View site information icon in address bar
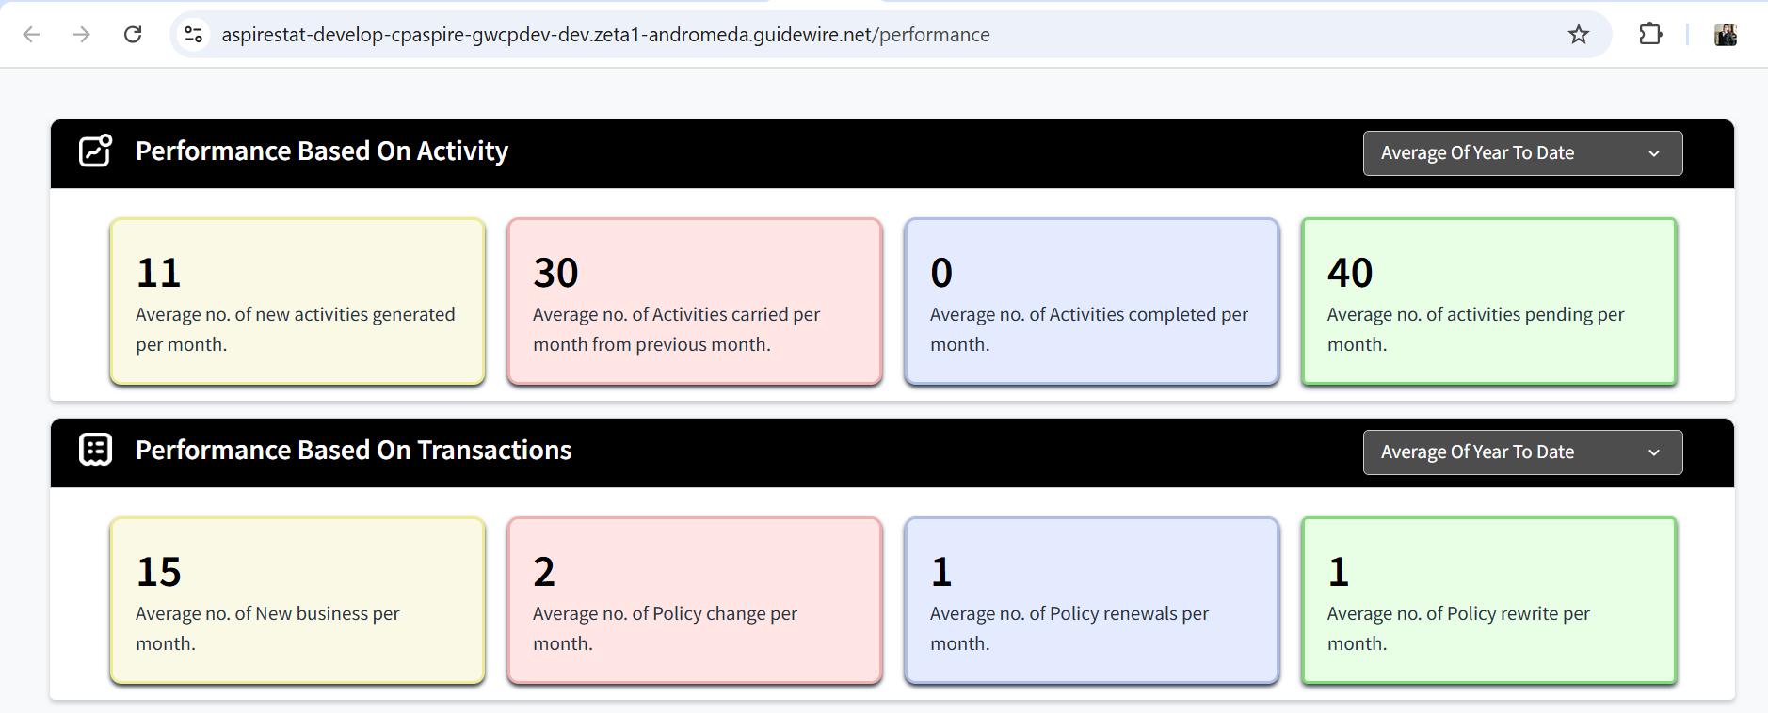 click(x=193, y=35)
